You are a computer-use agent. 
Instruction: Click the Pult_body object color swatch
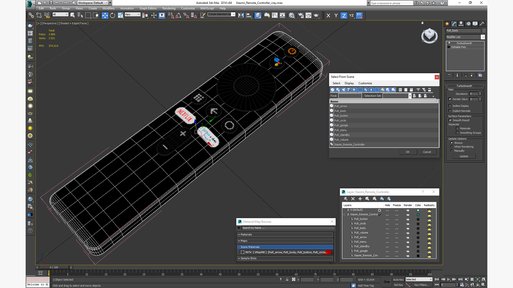(x=484, y=30)
